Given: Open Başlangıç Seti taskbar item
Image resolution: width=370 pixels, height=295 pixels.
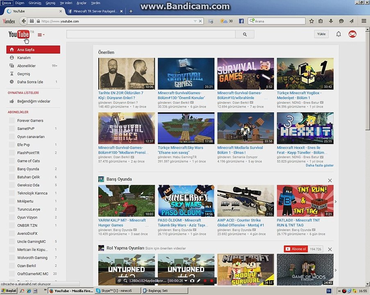Looking at the screenshot, I should [165, 291].
